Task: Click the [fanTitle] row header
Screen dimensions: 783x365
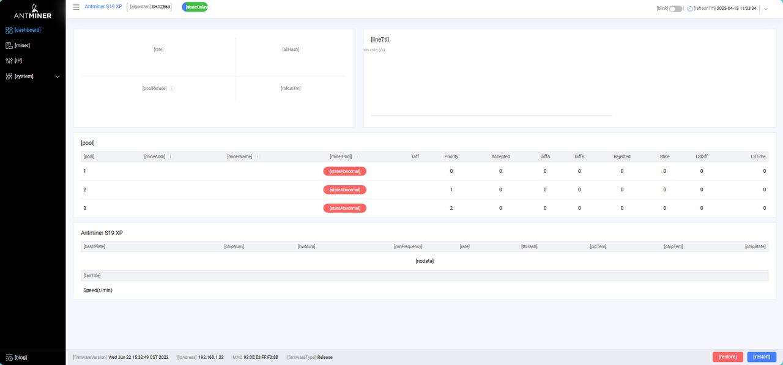Action: tap(425, 276)
